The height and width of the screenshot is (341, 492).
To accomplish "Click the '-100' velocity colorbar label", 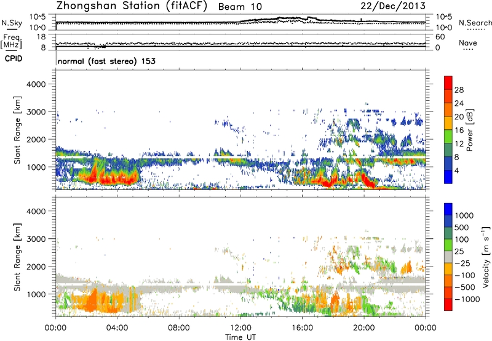I will (465, 275).
